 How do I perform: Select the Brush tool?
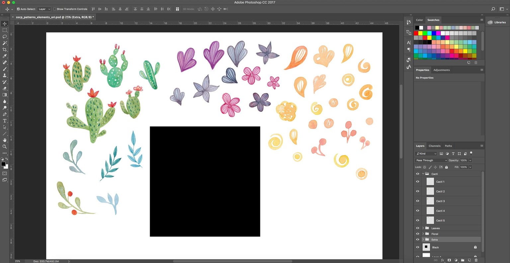point(5,69)
